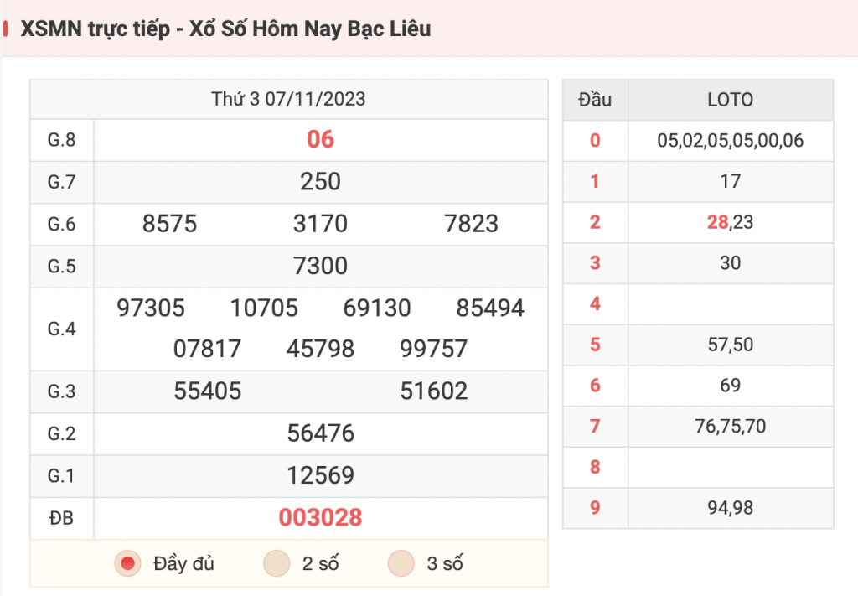Select the 3 số radio option
The height and width of the screenshot is (596, 858).
pyautogui.click(x=401, y=563)
